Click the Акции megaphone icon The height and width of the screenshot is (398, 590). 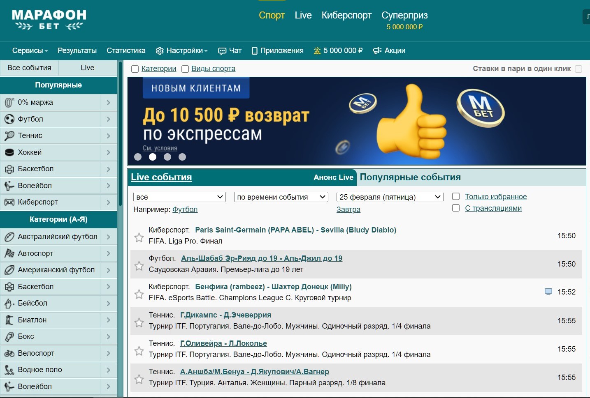[377, 51]
